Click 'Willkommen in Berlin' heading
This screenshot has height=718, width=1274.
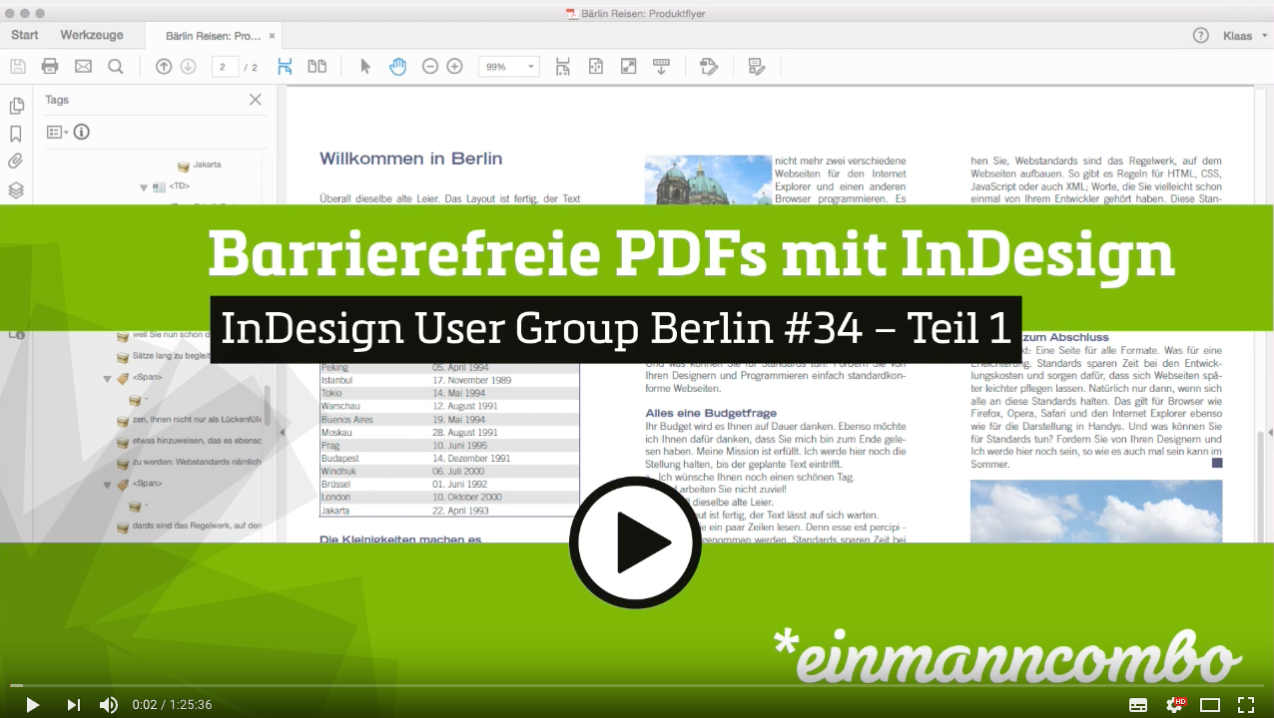tap(410, 160)
